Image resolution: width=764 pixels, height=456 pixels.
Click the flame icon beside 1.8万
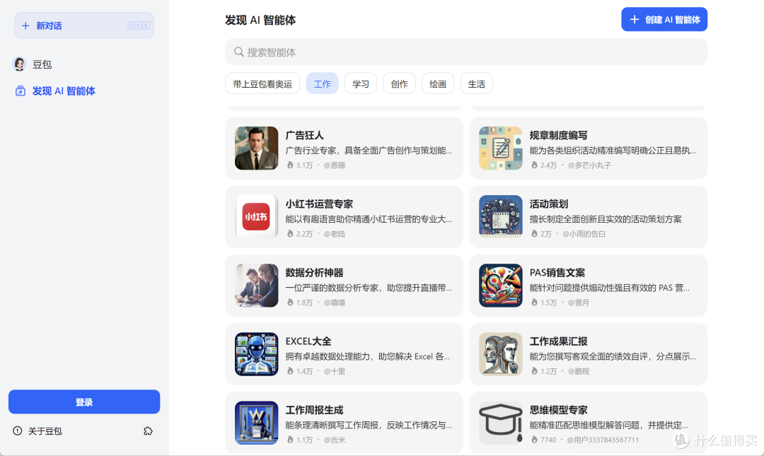[290, 303]
